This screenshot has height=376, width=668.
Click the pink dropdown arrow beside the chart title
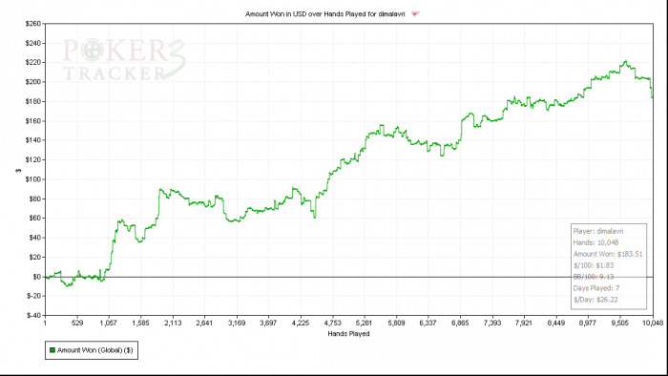(x=415, y=13)
